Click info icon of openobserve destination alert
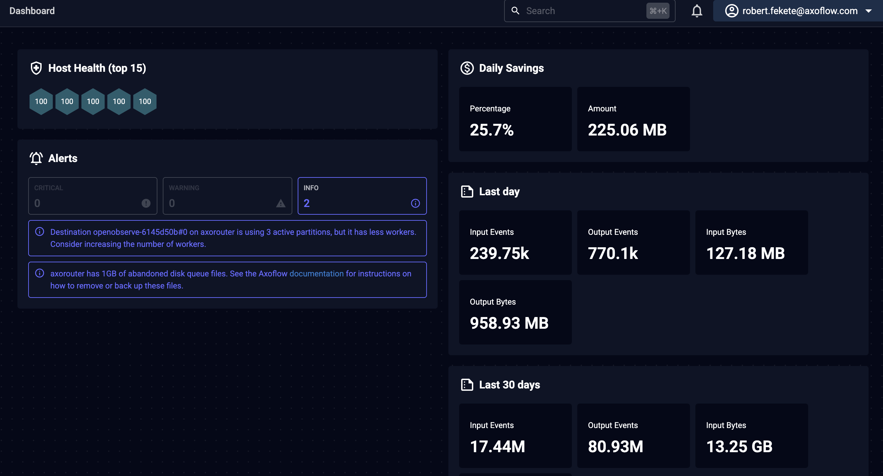Viewport: 883px width, 476px height. click(40, 232)
